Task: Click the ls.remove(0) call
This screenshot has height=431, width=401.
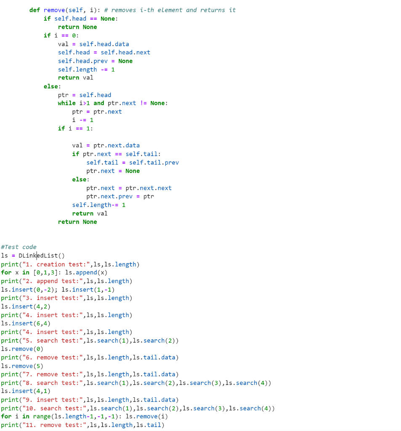Action: [21, 349]
